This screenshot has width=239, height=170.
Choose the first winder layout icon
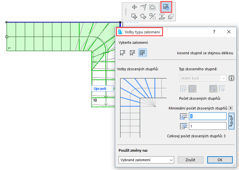pos(183,89)
